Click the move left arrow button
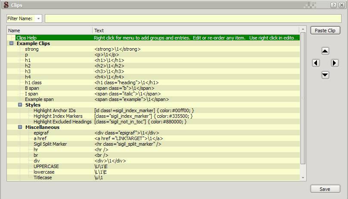This screenshot has height=199, width=348. click(x=316, y=63)
